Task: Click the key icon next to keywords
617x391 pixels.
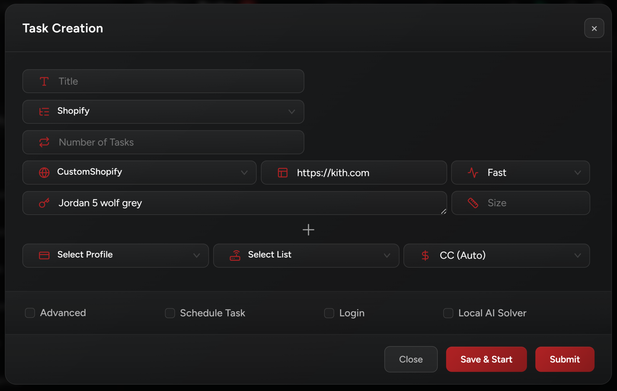Action: pos(44,203)
